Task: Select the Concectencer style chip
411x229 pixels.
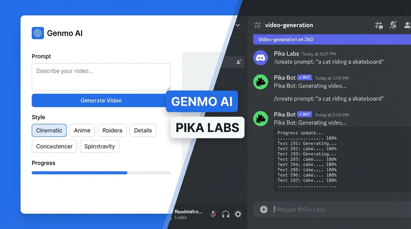Action: 54,146
